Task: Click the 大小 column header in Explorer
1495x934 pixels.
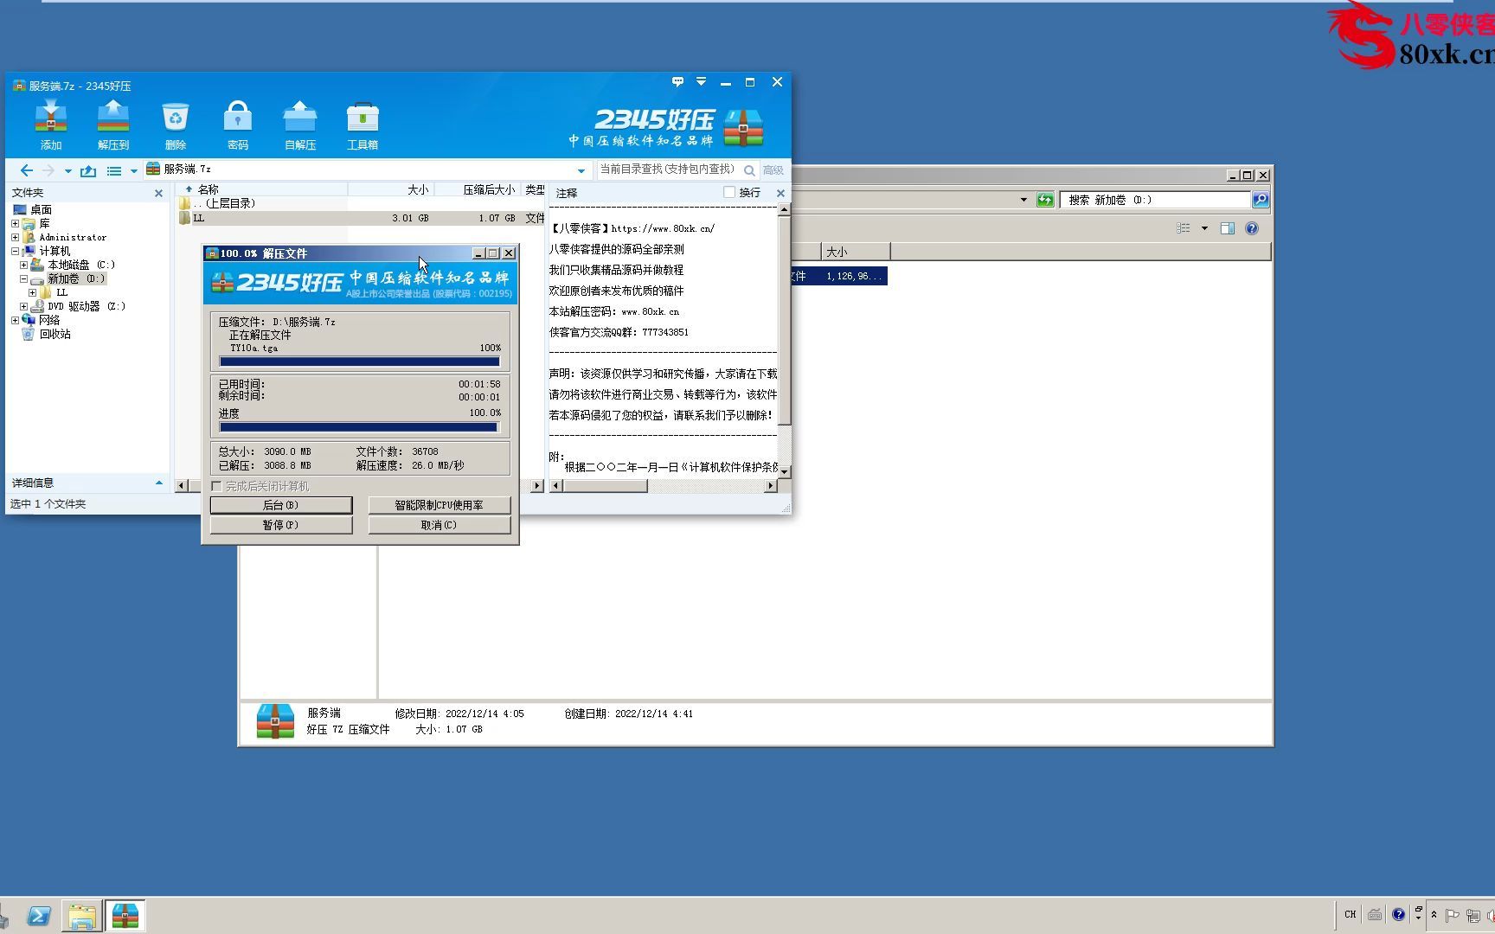Action: click(x=855, y=252)
